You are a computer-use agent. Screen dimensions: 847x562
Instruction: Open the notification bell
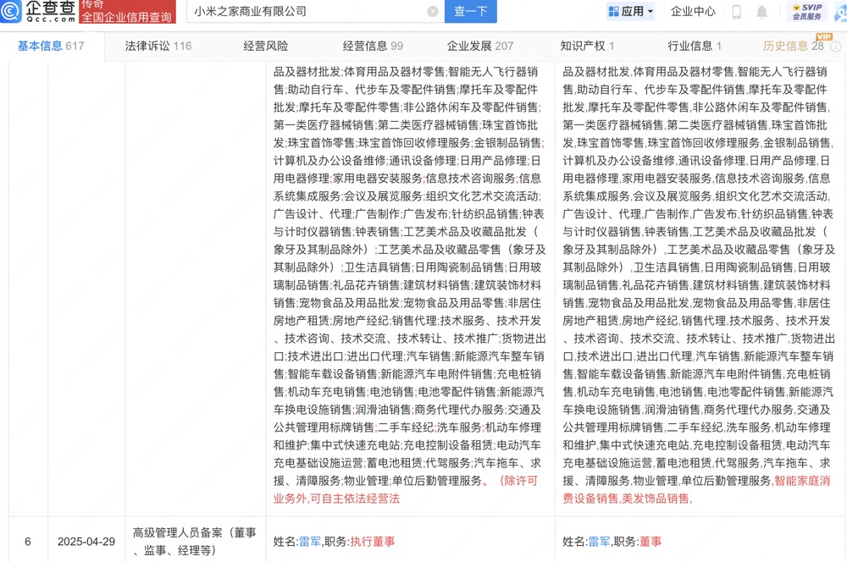click(x=761, y=11)
